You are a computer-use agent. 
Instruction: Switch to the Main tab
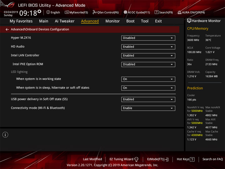[44, 21]
